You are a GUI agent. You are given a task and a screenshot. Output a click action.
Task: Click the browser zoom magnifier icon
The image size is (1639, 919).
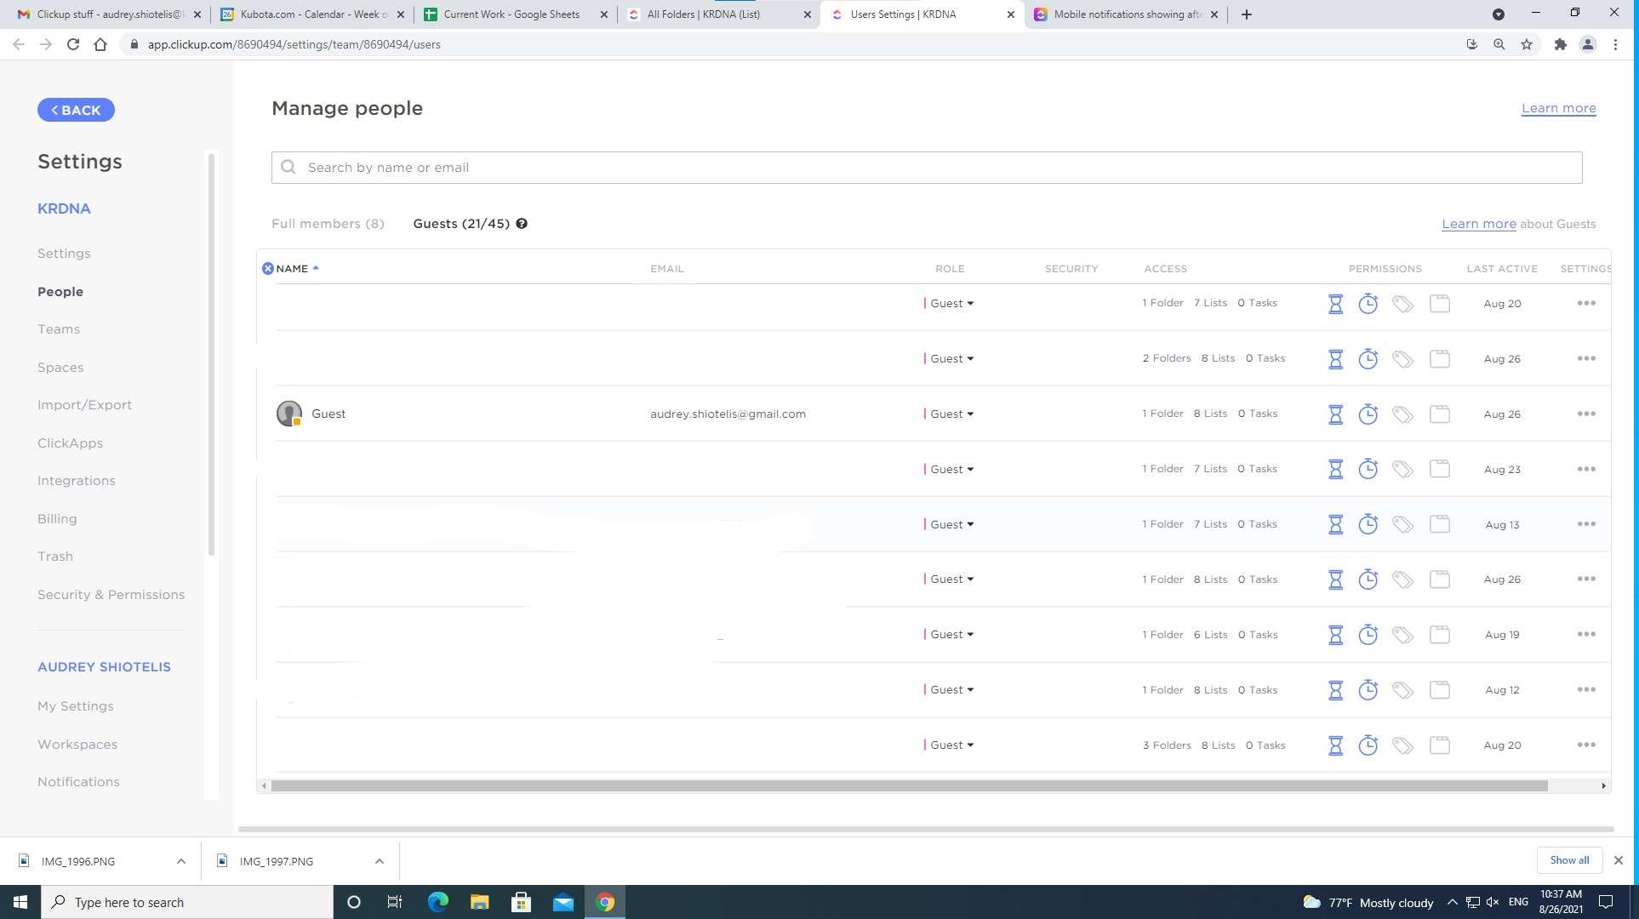1499,44
